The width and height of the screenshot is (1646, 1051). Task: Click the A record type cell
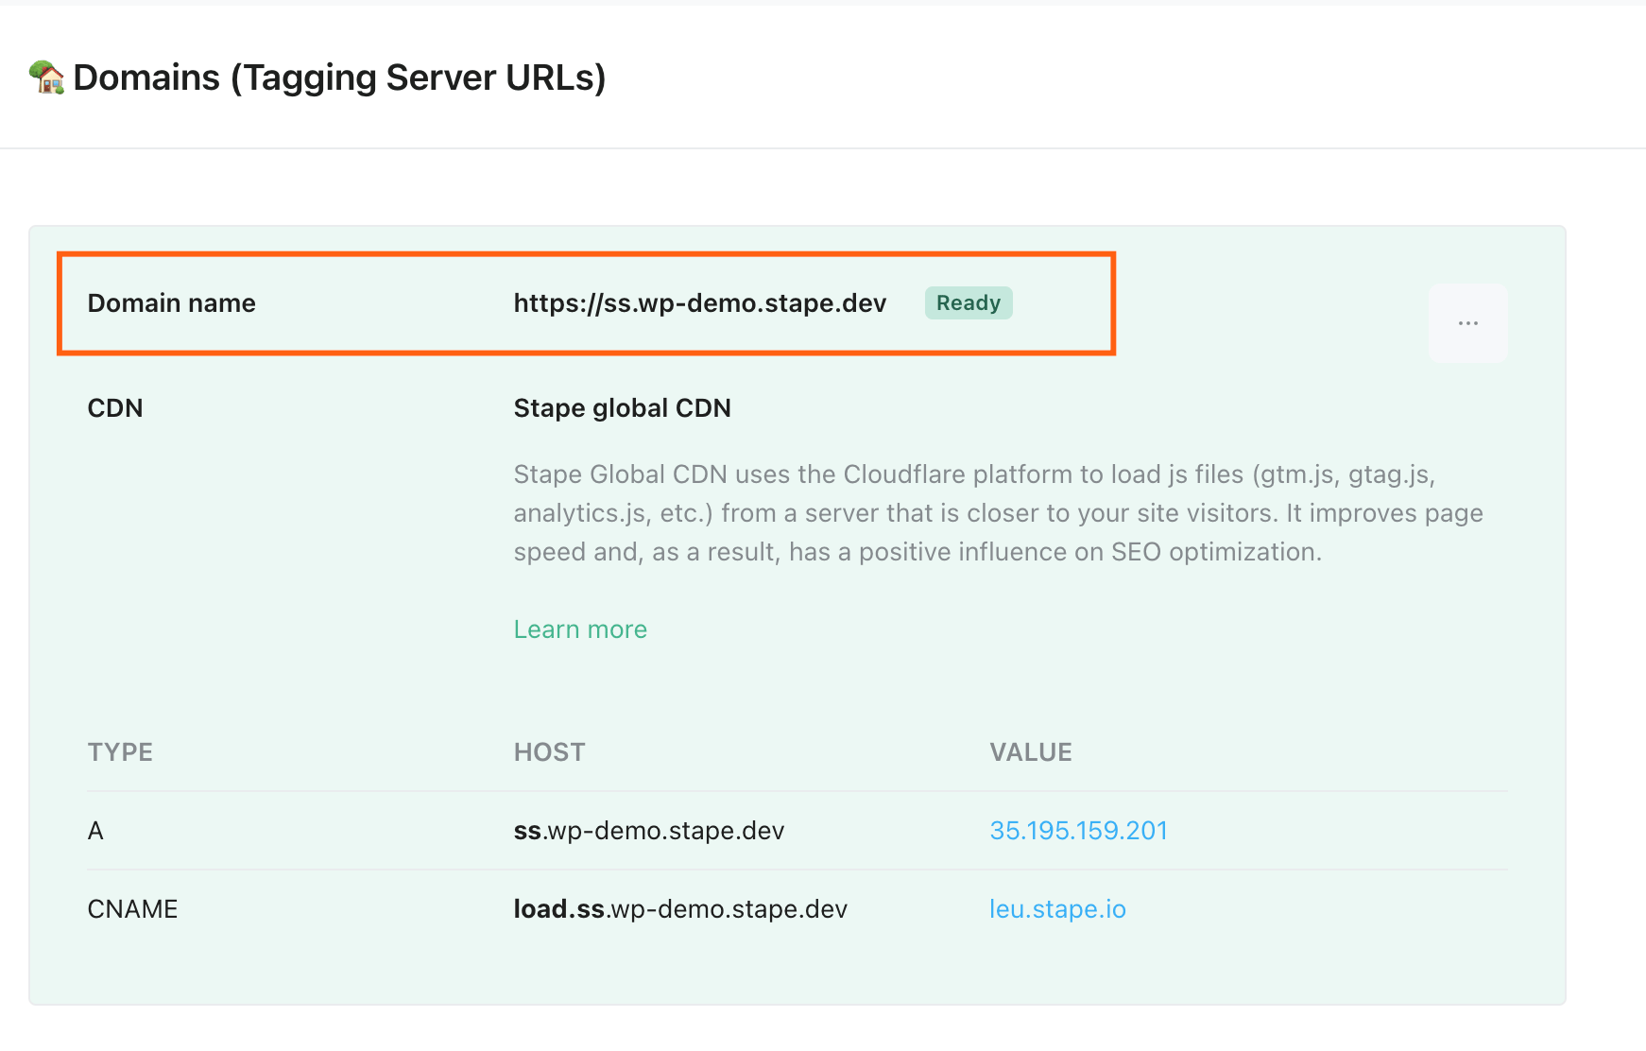point(95,831)
